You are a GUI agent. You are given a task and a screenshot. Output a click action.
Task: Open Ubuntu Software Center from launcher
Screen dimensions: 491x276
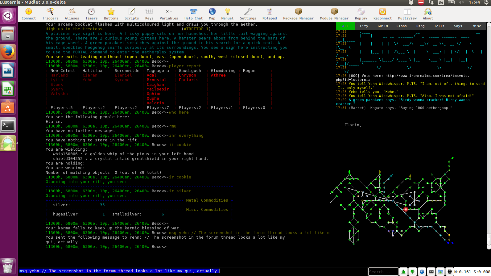tap(8, 107)
